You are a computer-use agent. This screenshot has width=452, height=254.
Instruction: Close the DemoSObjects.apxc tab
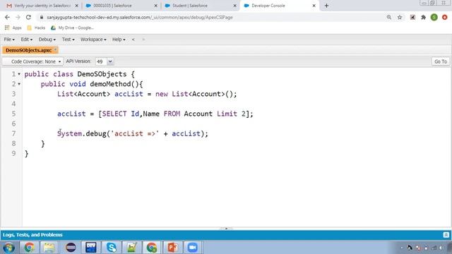point(55,49)
